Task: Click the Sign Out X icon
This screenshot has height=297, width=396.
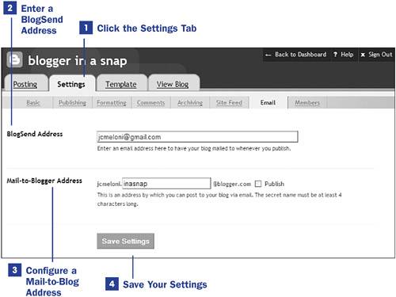Action: [363, 55]
